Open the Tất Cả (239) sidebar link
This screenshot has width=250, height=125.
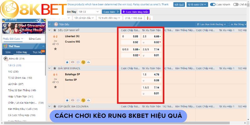(x=15, y=65)
